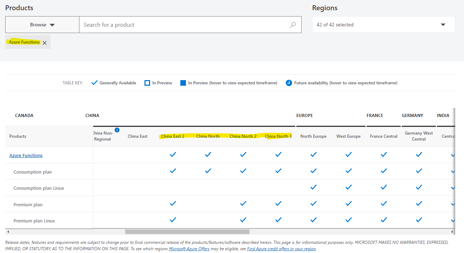Open the Regions selection dropdown

point(443,24)
